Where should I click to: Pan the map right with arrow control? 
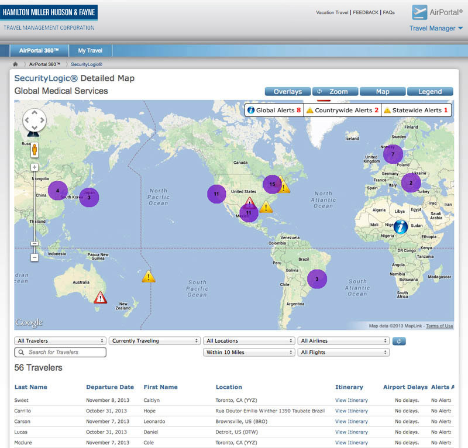(42, 120)
